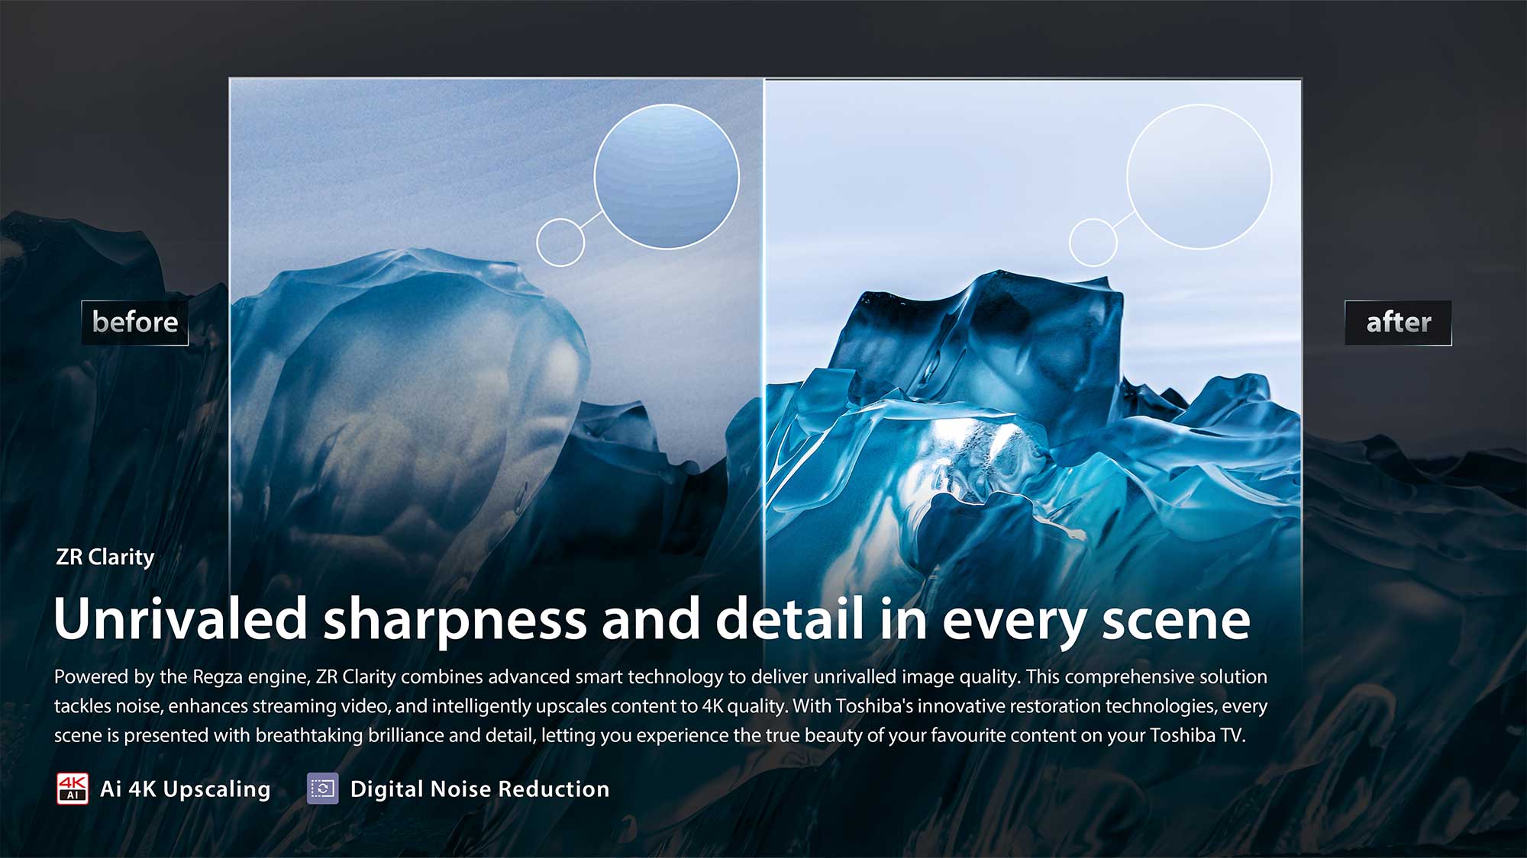
Task: Select the 'before' label
Action: pyautogui.click(x=135, y=323)
